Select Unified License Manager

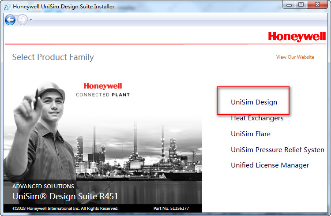(x=270, y=165)
